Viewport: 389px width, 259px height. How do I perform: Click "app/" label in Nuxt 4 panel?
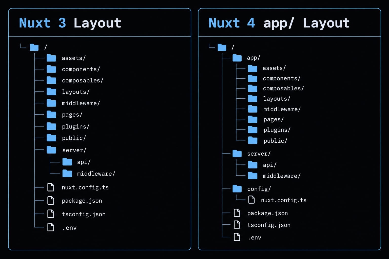254,58
